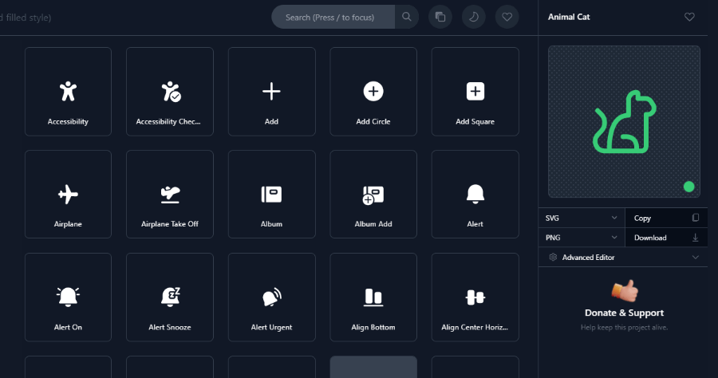Screen dimensions: 718x378
Task: Expand the Advanced Editor section
Action: point(623,258)
